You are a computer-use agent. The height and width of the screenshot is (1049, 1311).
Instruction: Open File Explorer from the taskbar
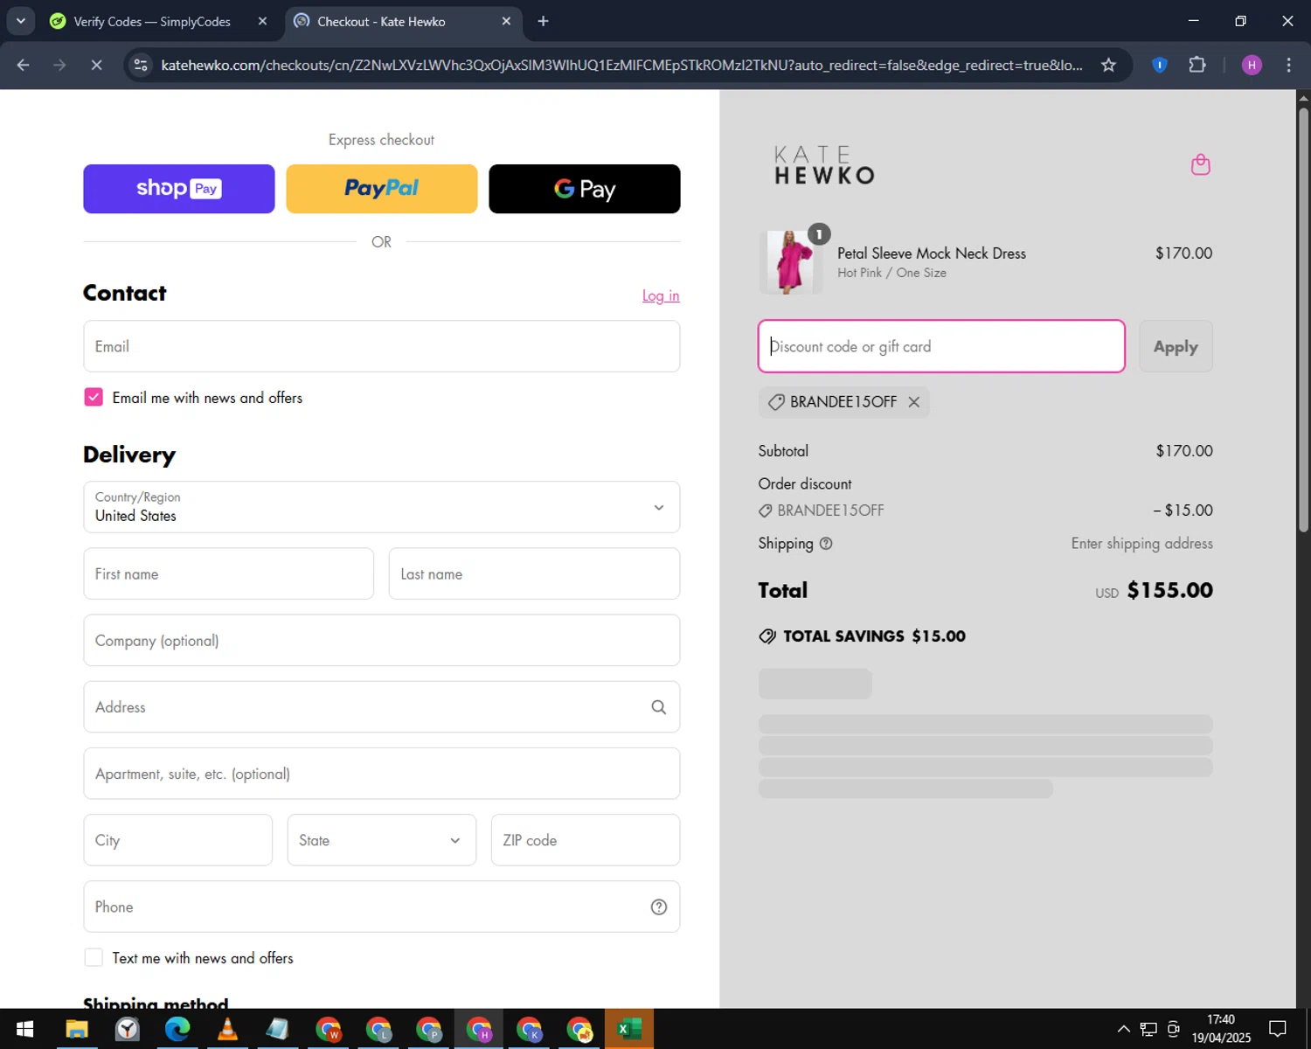pyautogui.click(x=77, y=1029)
